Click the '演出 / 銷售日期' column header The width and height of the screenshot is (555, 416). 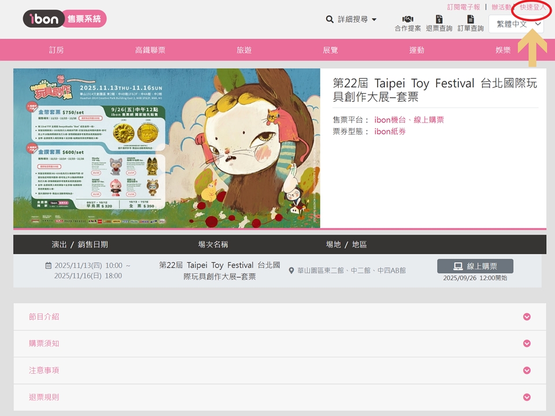click(80, 244)
